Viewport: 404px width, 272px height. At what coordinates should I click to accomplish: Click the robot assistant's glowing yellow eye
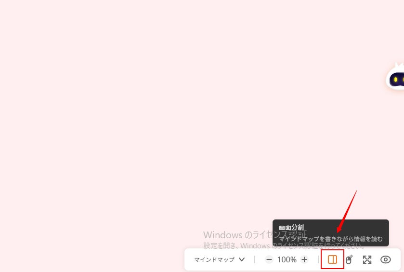pos(395,80)
